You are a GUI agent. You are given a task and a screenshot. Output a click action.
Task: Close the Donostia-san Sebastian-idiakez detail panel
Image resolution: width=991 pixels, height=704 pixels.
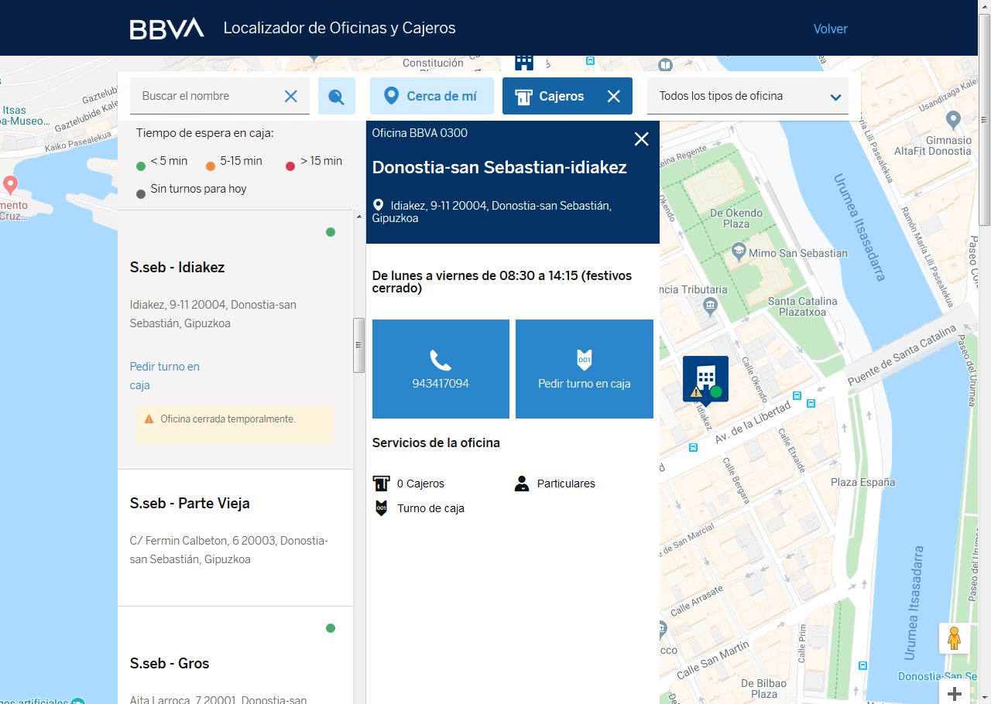click(642, 138)
